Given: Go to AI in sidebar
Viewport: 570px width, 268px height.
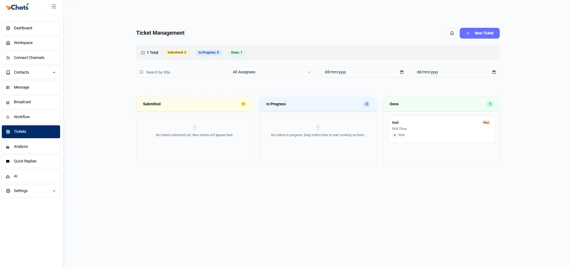Looking at the screenshot, I should [31, 176].
